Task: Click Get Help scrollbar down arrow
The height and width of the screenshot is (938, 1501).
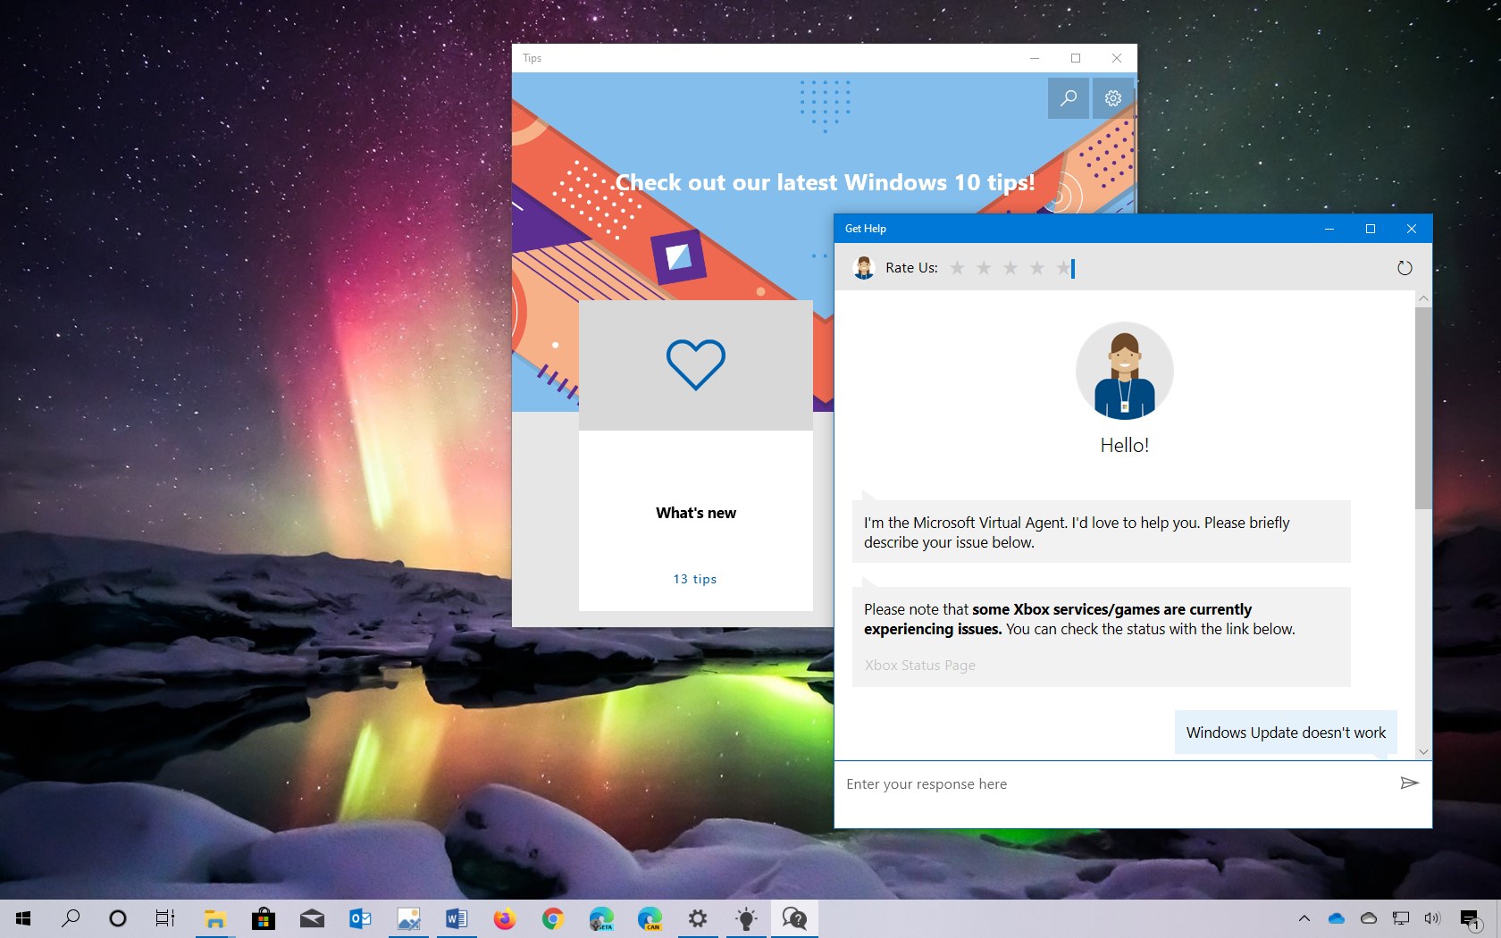Action: tap(1423, 751)
